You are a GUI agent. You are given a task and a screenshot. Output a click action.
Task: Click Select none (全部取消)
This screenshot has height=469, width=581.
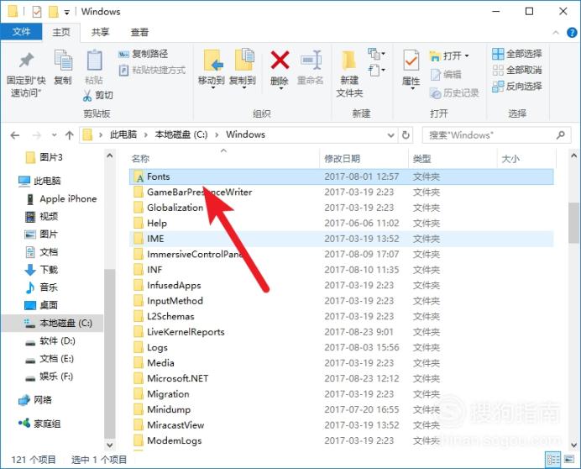[x=517, y=70]
